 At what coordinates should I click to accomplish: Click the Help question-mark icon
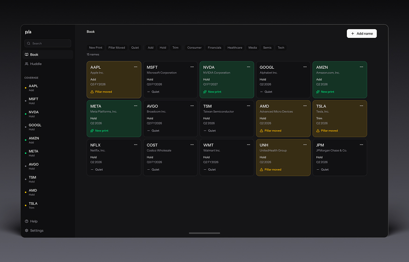point(27,221)
